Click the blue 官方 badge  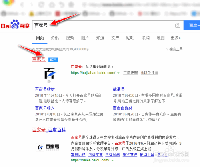[x=53, y=60]
